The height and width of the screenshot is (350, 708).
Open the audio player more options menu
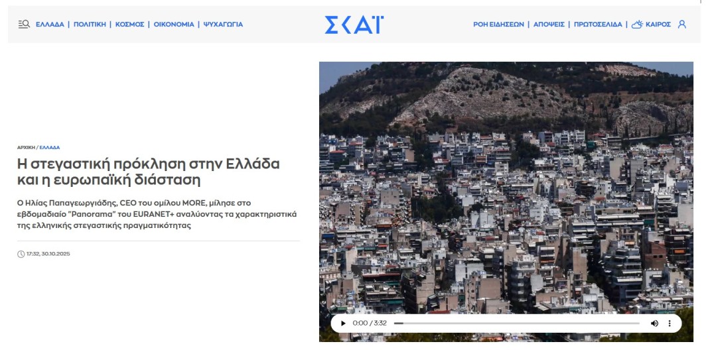(670, 323)
